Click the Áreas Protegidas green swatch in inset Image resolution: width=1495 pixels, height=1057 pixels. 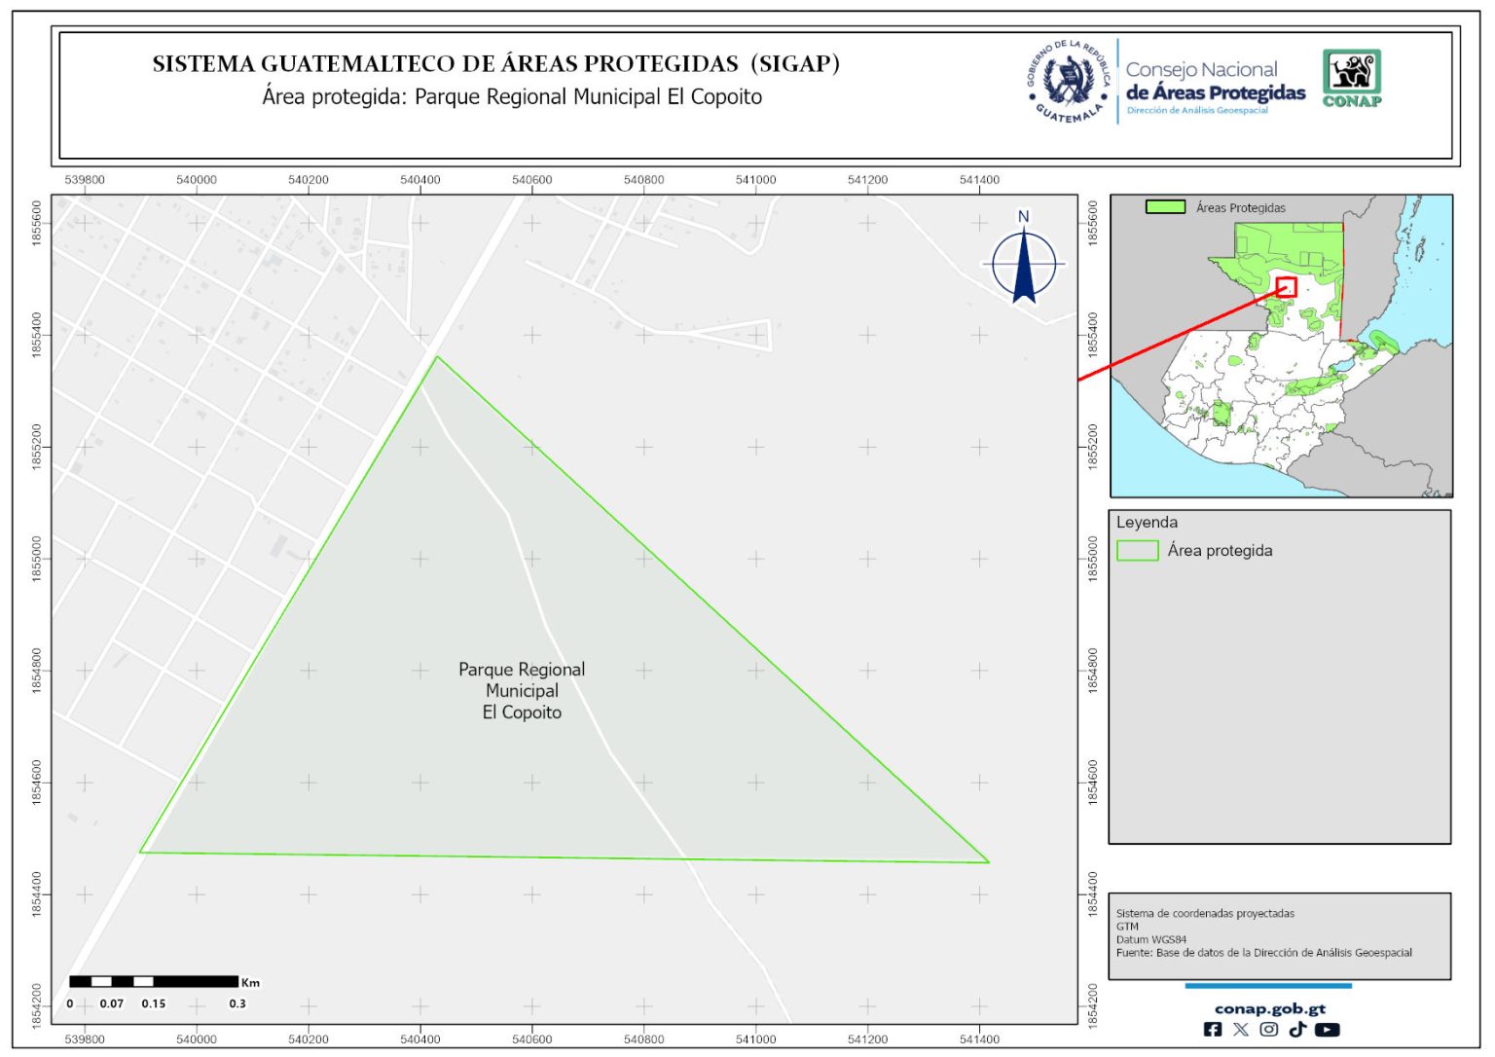1165,207
